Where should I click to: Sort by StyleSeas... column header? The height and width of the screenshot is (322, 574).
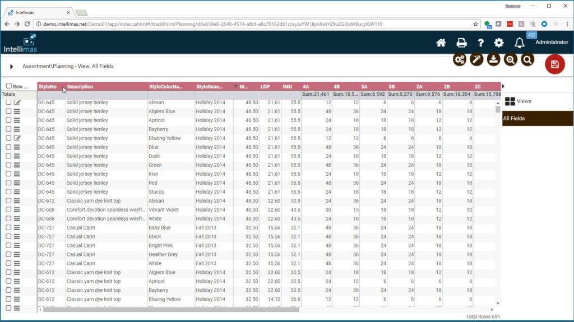210,87
